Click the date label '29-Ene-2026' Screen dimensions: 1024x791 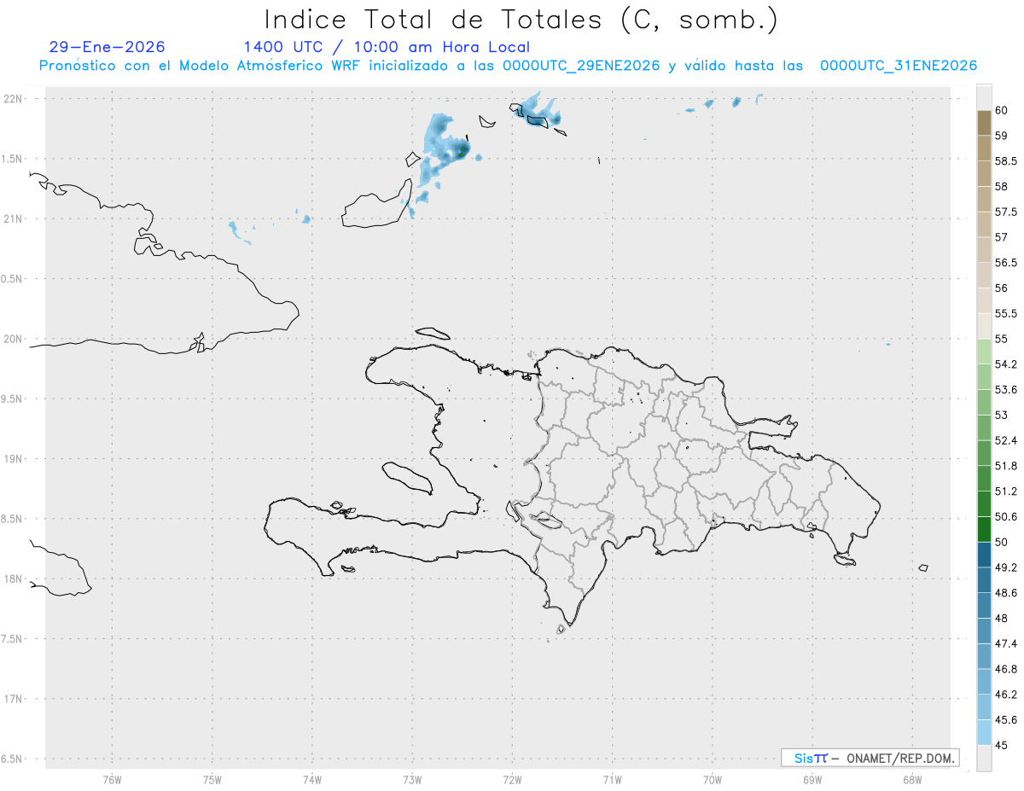(108, 47)
